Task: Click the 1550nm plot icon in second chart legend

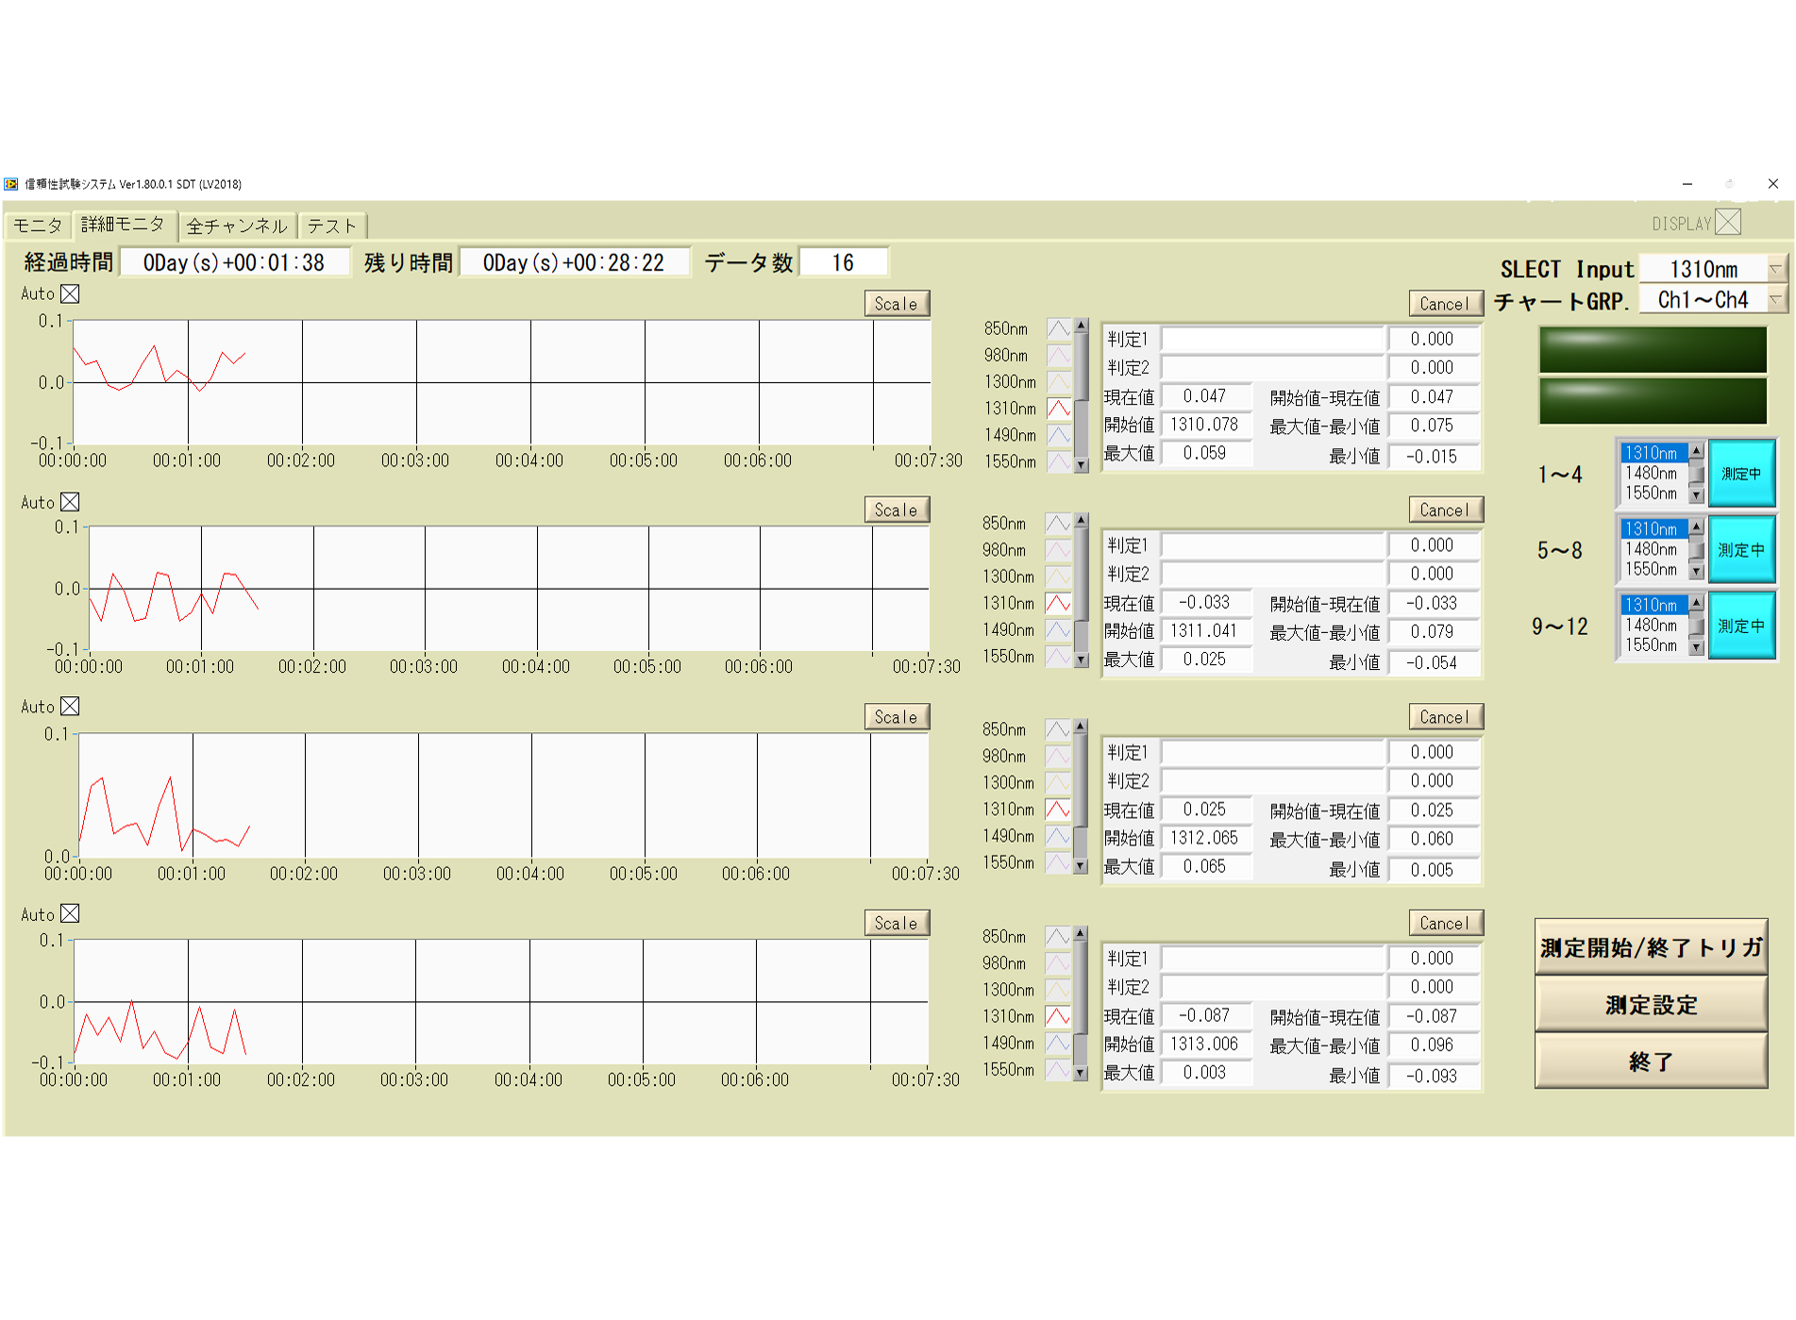Action: click(x=1058, y=656)
